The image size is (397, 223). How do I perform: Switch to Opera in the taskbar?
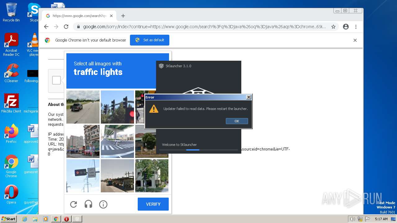coord(67,219)
